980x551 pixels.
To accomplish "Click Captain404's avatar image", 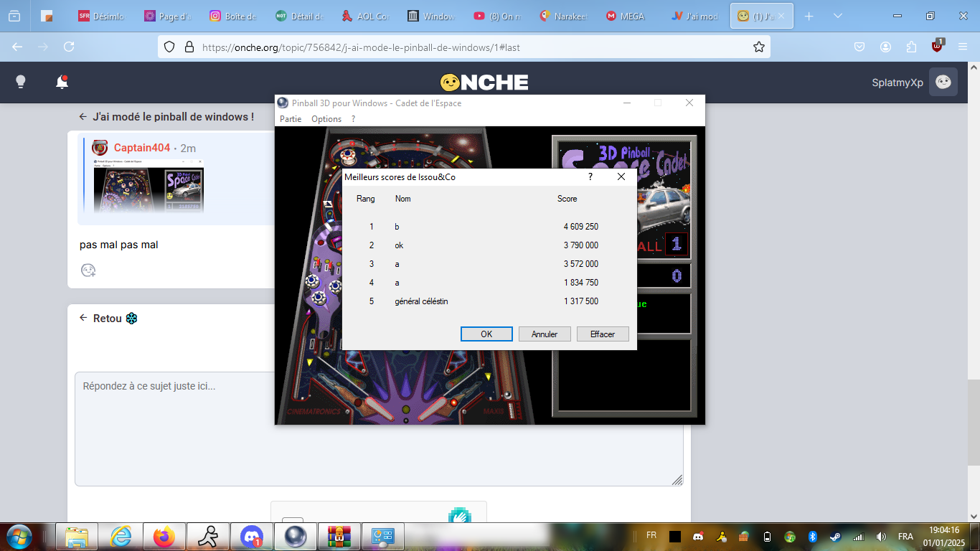I will coord(100,148).
